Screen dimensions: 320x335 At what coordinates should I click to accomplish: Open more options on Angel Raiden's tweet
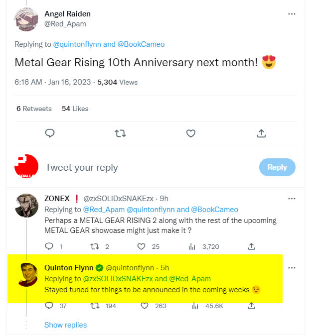[292, 14]
